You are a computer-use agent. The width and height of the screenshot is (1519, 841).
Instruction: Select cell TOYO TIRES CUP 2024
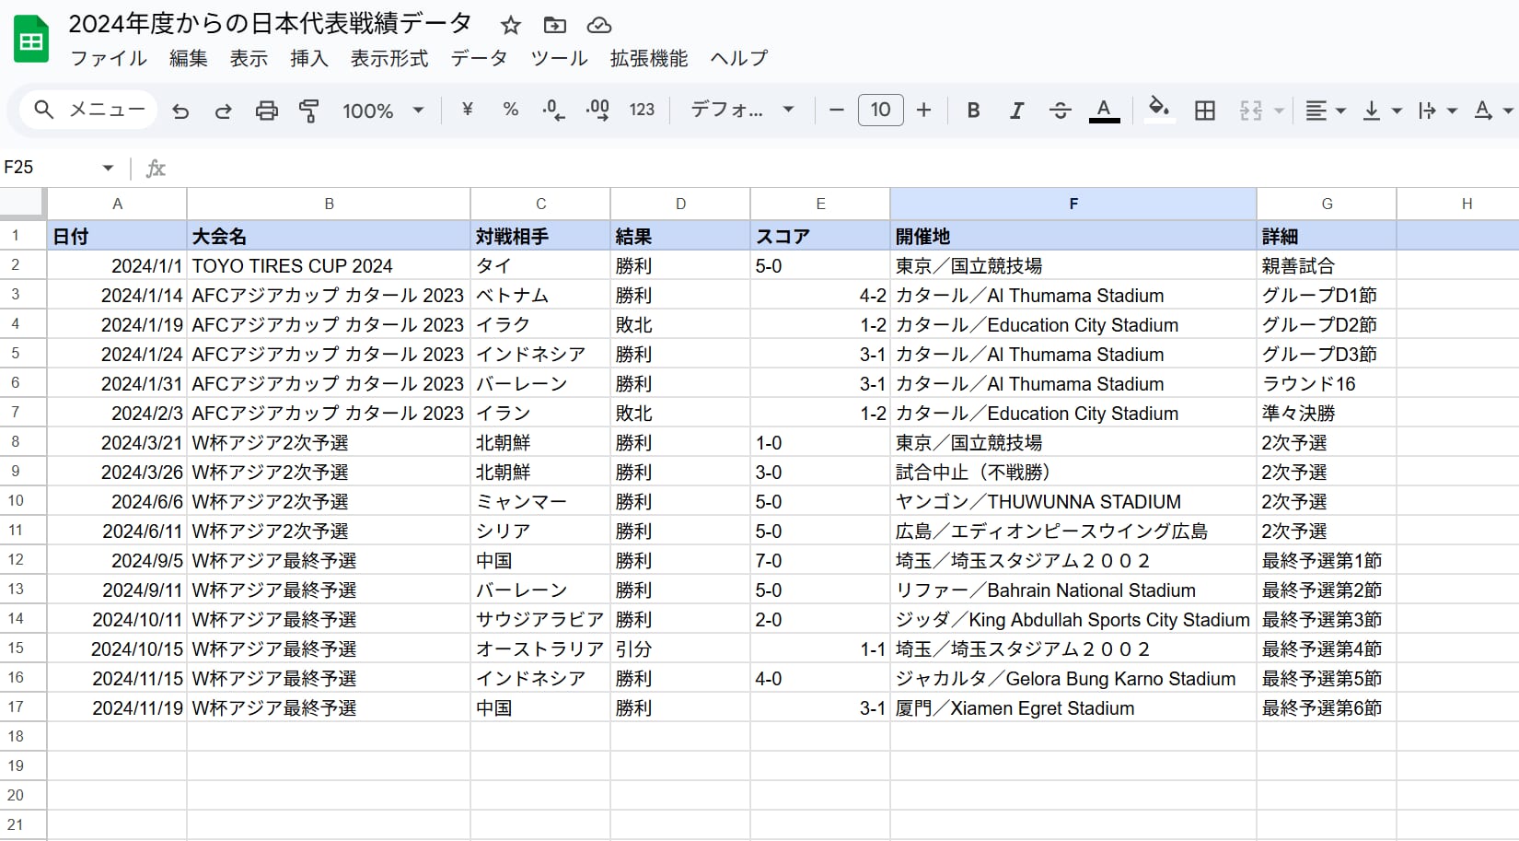click(329, 265)
